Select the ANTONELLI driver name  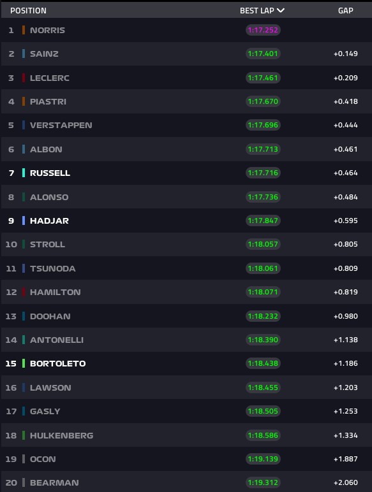click(x=57, y=340)
